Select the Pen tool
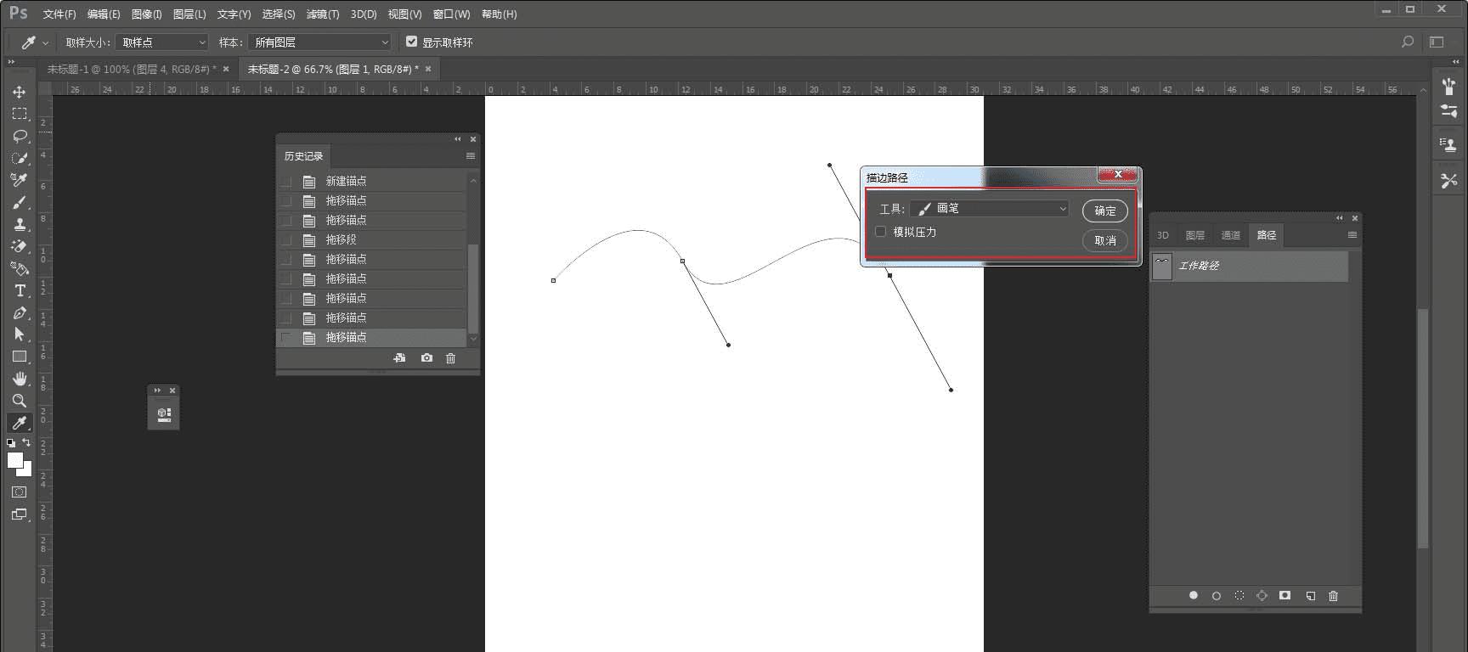1468x652 pixels. point(20,312)
